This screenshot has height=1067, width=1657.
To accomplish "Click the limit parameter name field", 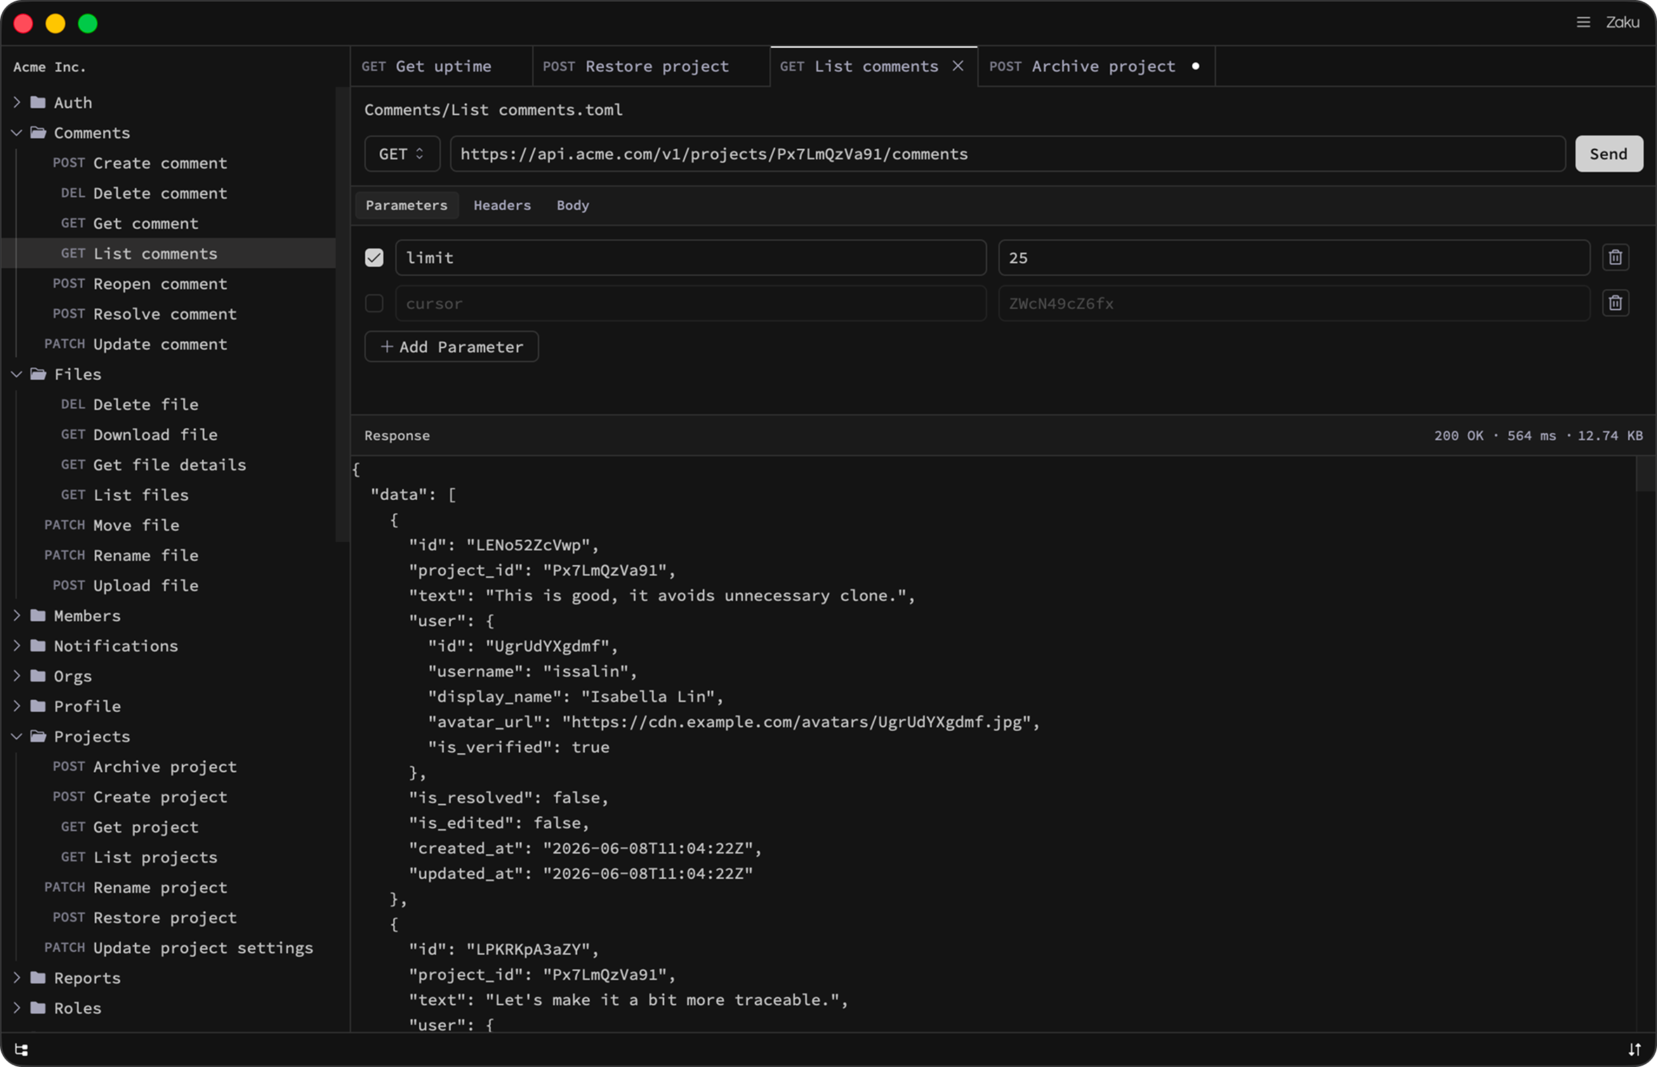I will pos(691,258).
